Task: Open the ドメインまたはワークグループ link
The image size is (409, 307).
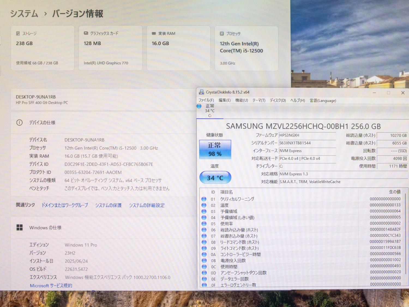Action: click(x=65, y=205)
